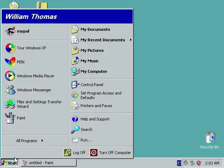Screen dimensions: 224x168
Task: Click the Start button on the taskbar
Action: (10, 163)
